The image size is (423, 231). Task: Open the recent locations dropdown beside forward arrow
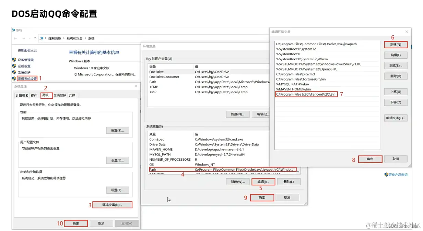[x=29, y=39]
